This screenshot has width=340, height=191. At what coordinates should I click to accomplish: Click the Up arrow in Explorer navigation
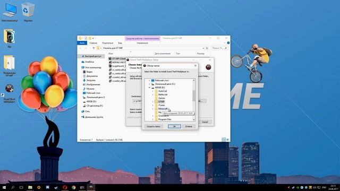point(93,48)
